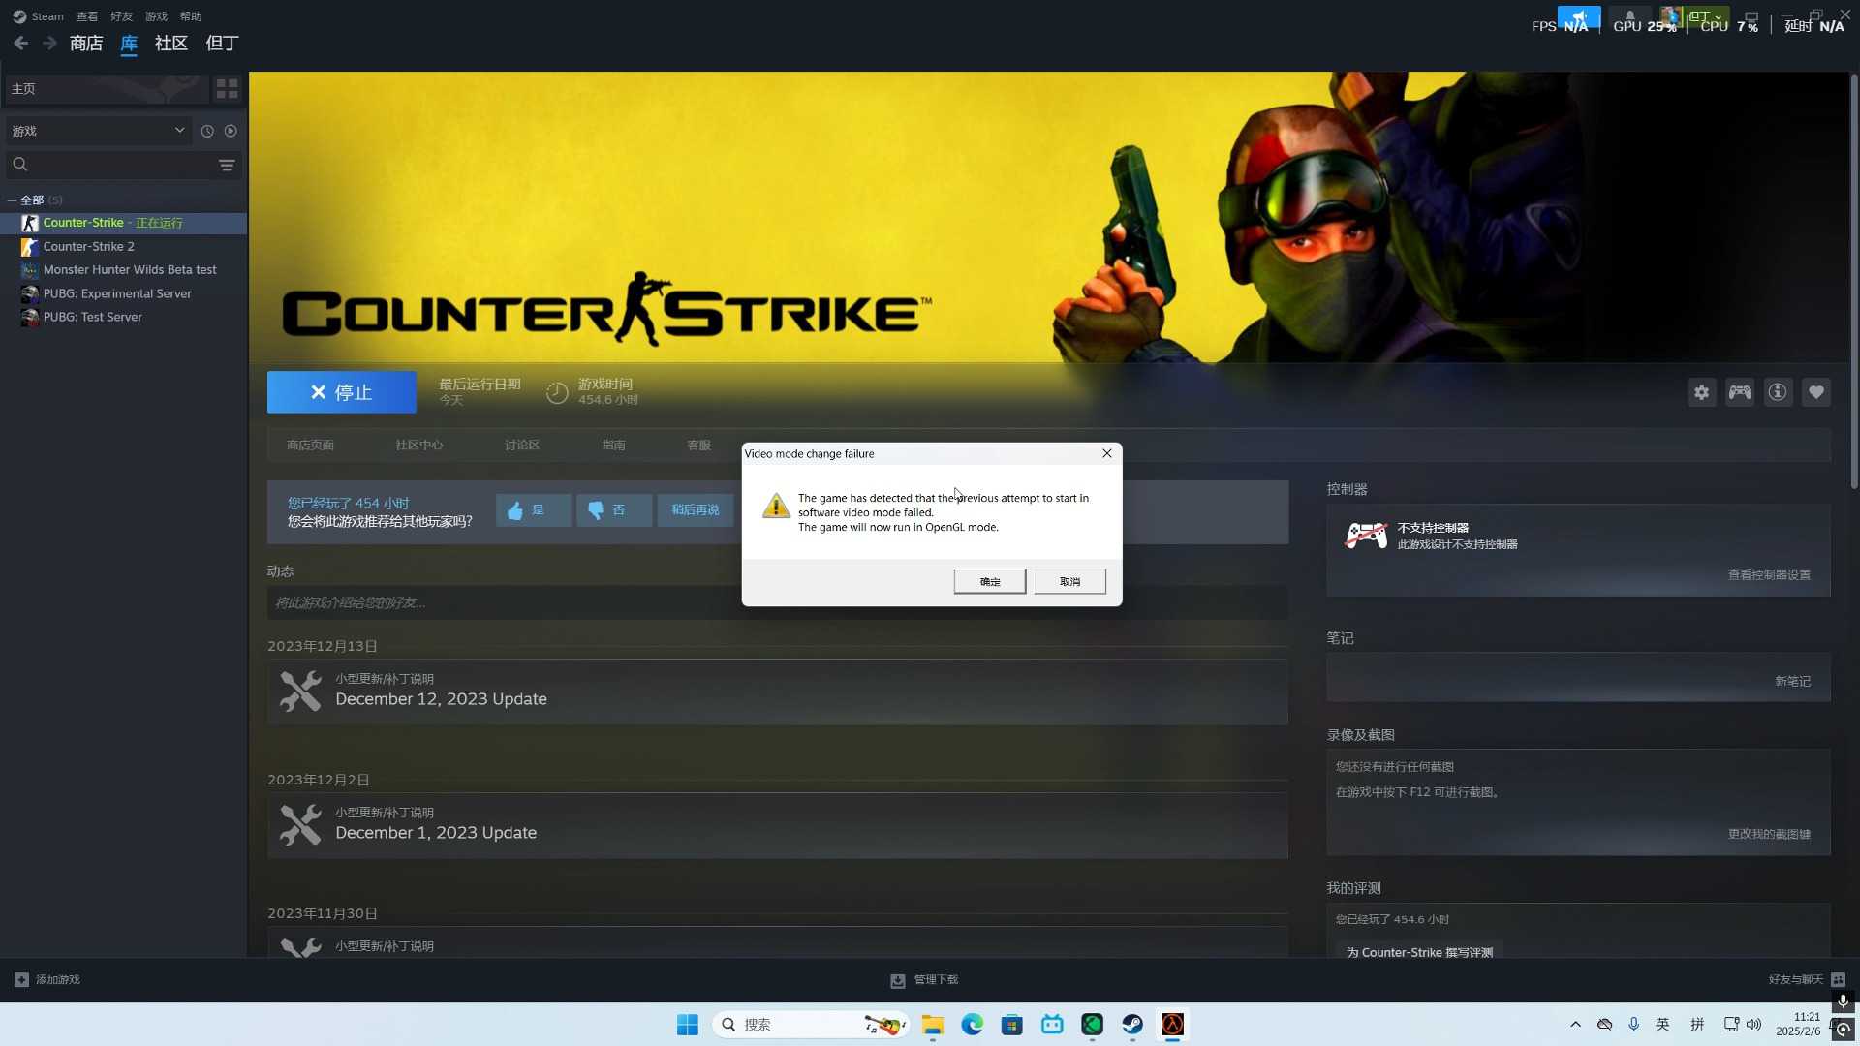Expand the 游戏 category dropdown
1860x1046 pixels.
coord(99,131)
